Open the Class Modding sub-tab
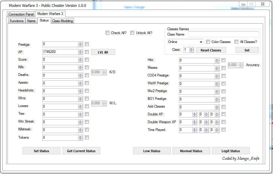 (x=62, y=21)
